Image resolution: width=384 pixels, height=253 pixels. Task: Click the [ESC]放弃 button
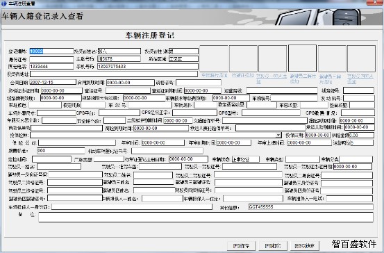[x=305, y=245]
